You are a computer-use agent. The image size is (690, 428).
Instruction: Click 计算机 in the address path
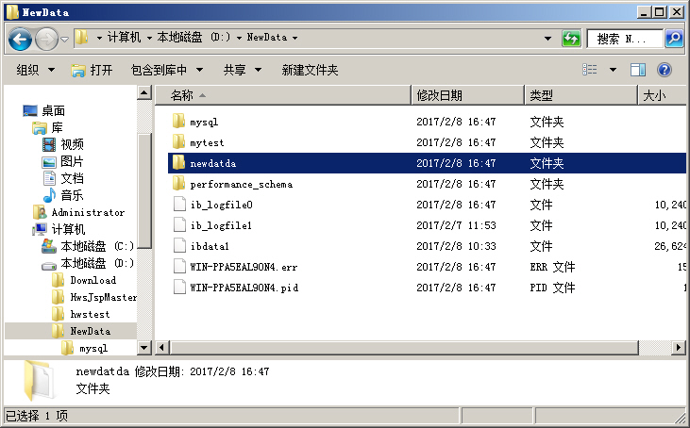[x=124, y=38]
